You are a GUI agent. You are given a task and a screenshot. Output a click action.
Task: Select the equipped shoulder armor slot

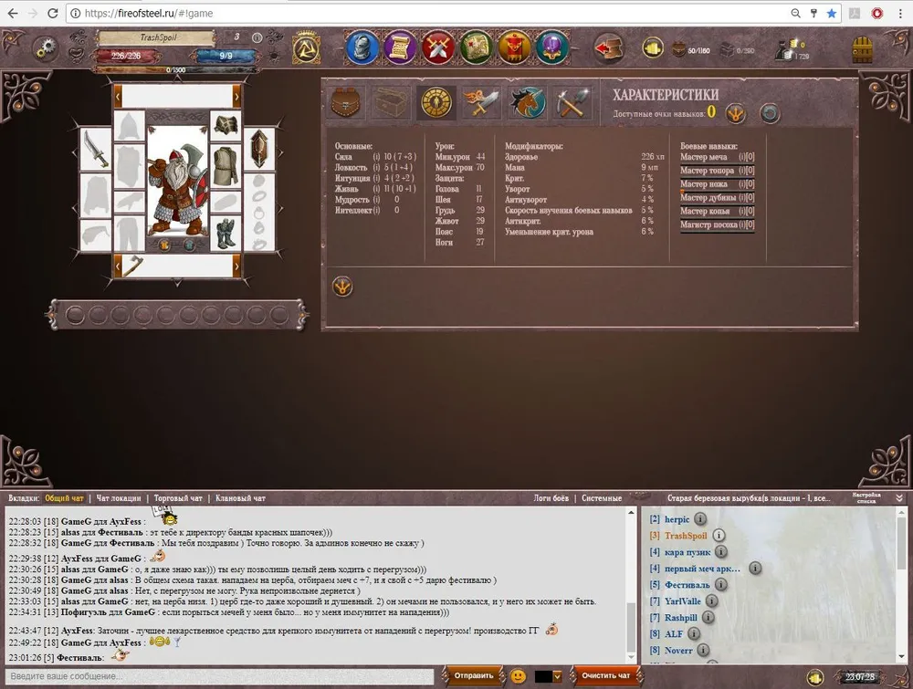(226, 125)
